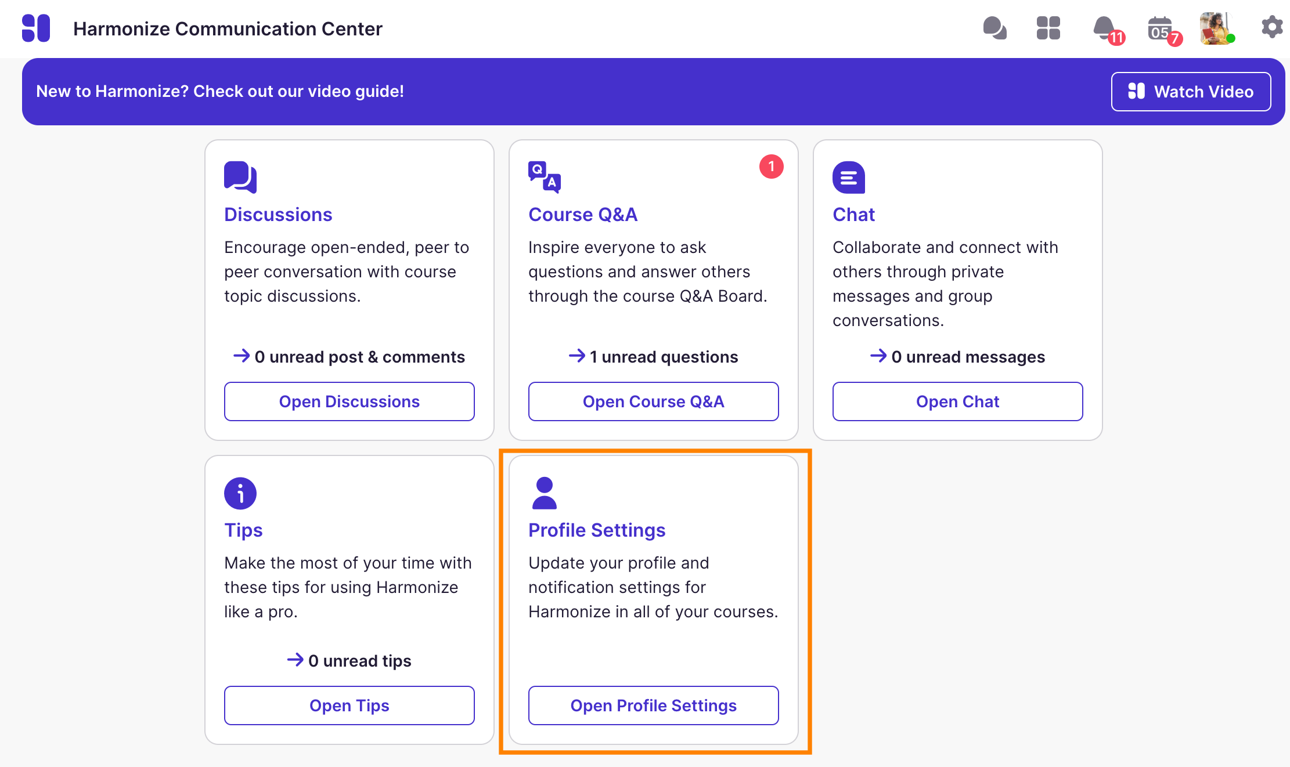Open notifications bell with 11 badge
Viewport: 1290px width, 767px height.
1104,28
